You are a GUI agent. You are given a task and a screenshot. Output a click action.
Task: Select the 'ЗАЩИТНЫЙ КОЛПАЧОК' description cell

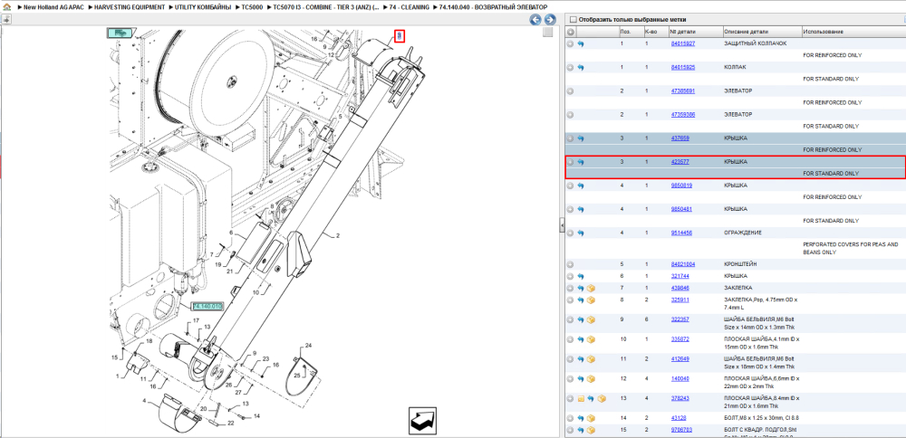pos(755,43)
